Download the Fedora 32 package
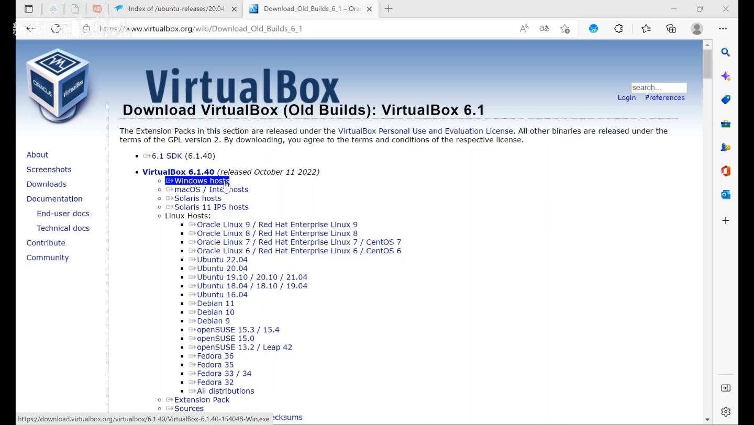 [x=211, y=383]
